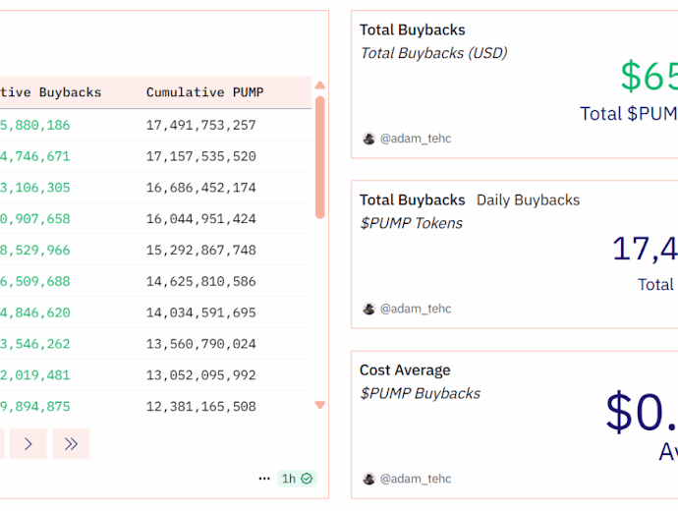Click the Total Buybacks (USD) subtitle
678x511 pixels.
[x=433, y=53]
